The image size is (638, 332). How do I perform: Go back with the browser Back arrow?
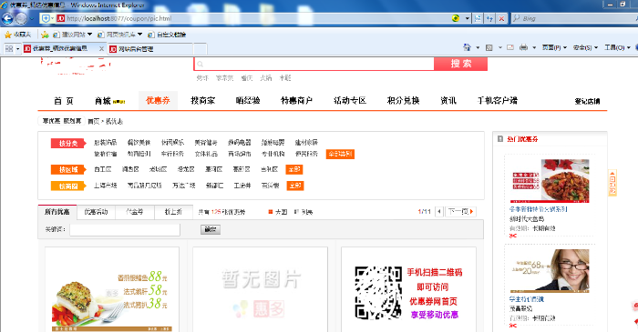[x=7, y=18]
